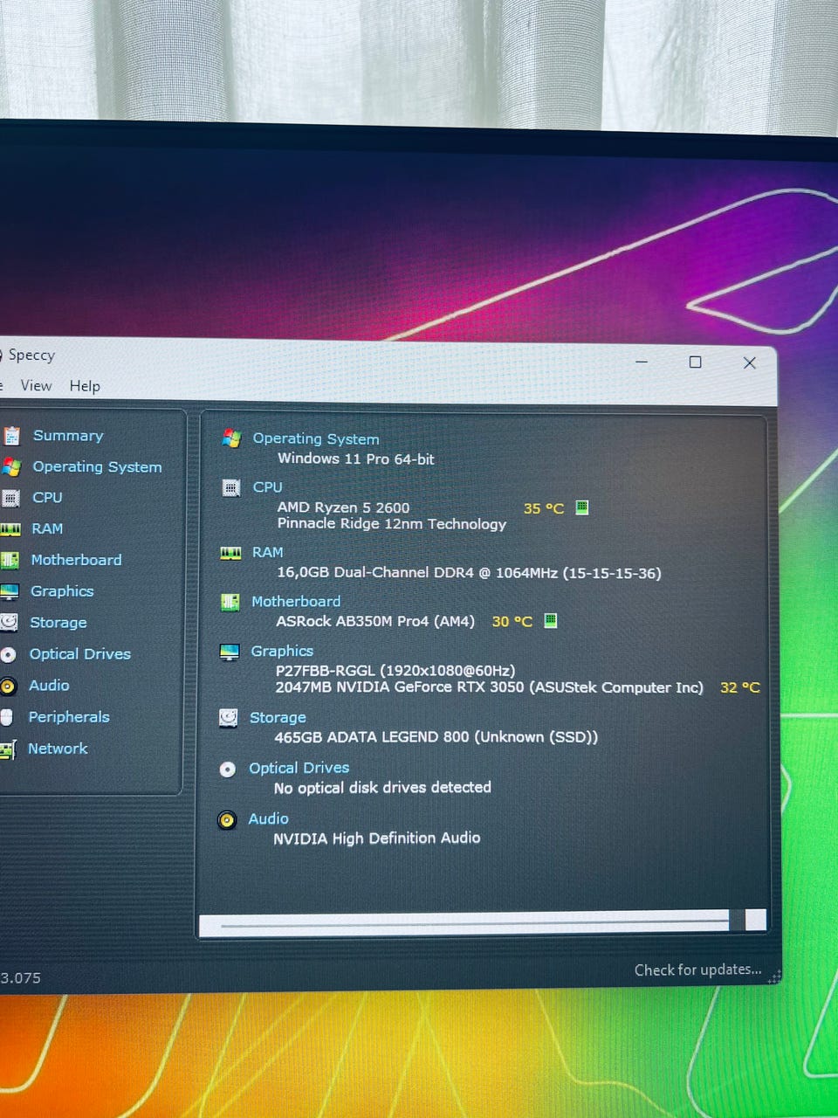Image resolution: width=838 pixels, height=1118 pixels.
Task: Click the horizontal scrollbar at panel bottom
Action: [483, 921]
